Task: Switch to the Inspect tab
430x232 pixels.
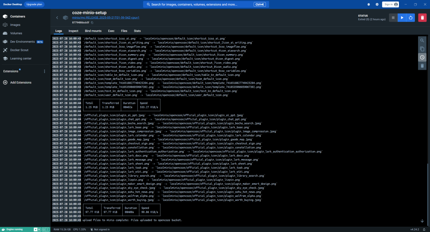Action: (x=73, y=31)
